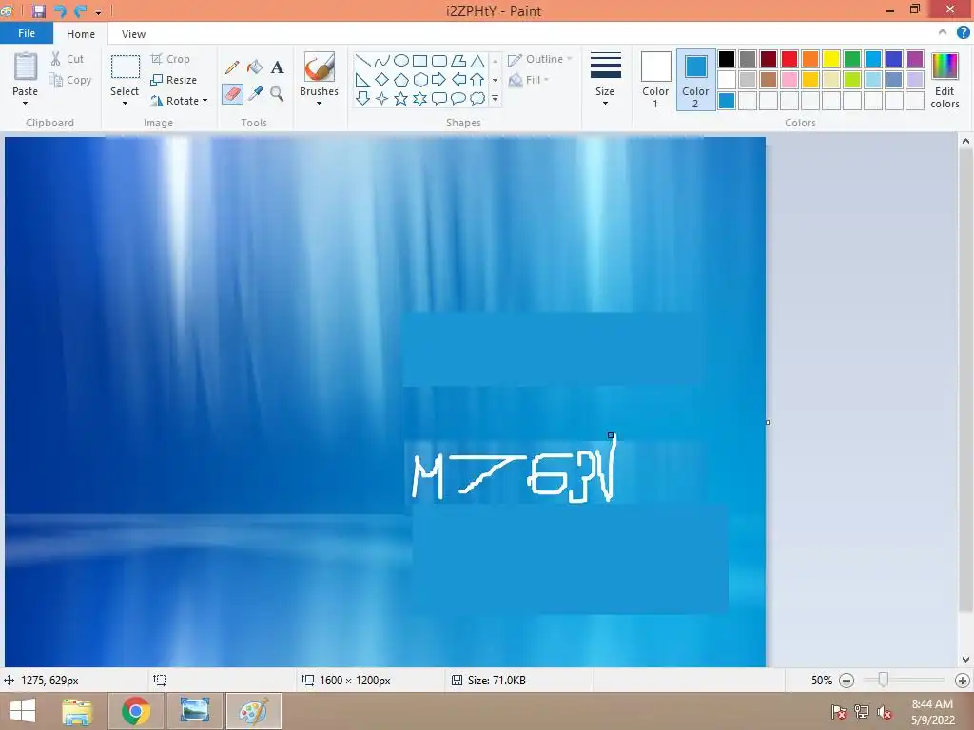
Task: Pick the black color swatch
Action: [x=727, y=58]
